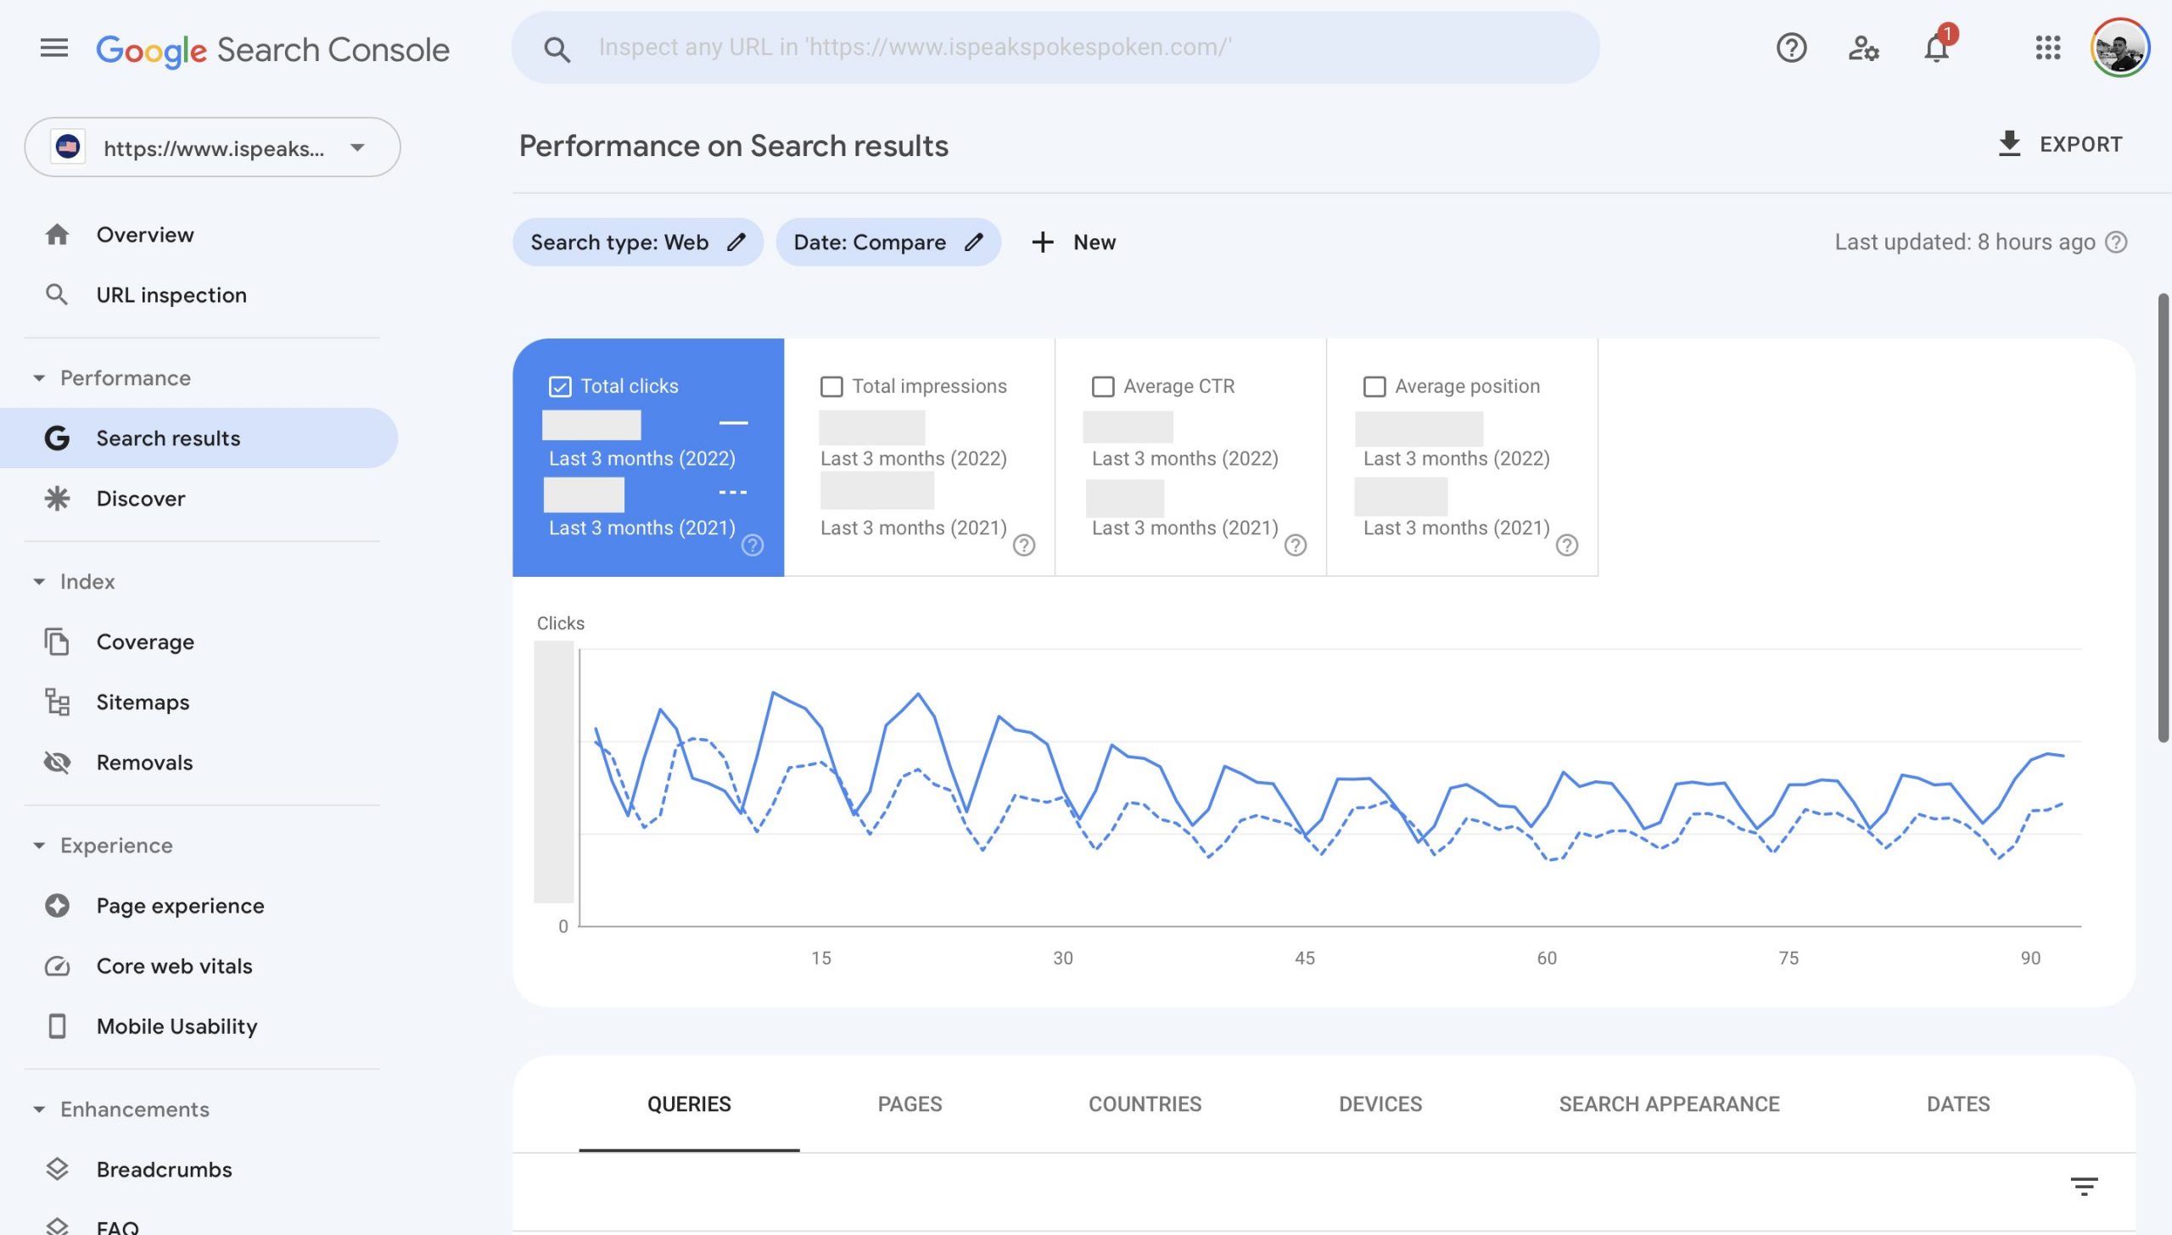Open the Coverage report link
Viewport: 2172px width, 1235px height.
(x=145, y=642)
